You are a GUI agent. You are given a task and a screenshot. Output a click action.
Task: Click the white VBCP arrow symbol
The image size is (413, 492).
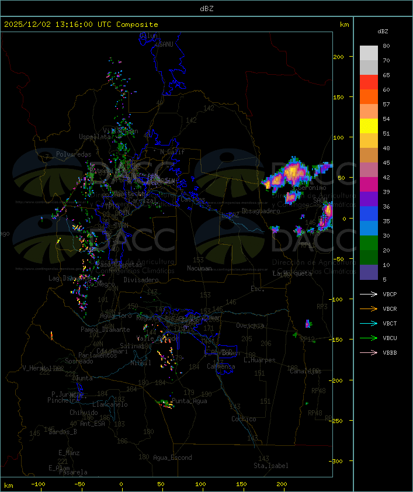click(369, 294)
